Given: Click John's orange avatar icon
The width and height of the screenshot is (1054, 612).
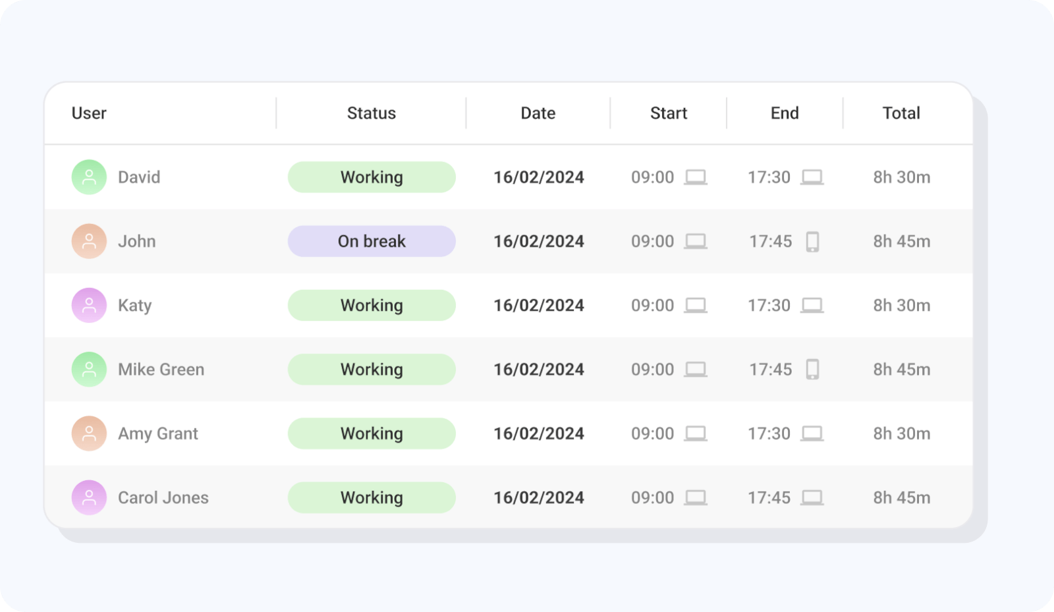Looking at the screenshot, I should (89, 241).
